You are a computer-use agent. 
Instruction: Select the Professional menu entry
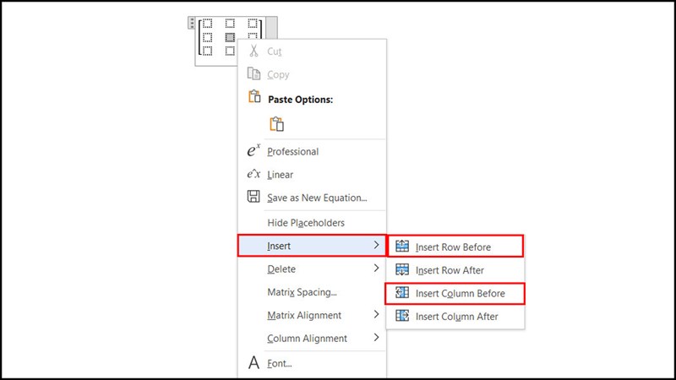pyautogui.click(x=292, y=152)
